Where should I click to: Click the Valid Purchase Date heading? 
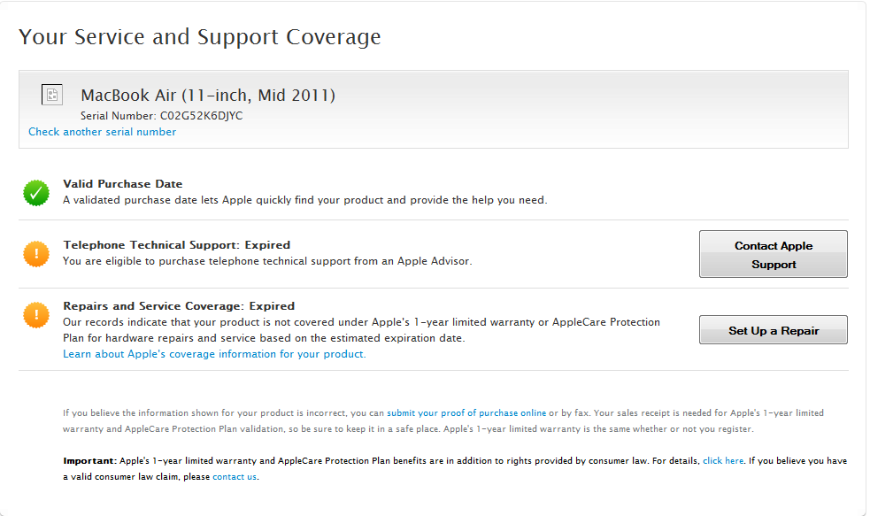(x=122, y=184)
